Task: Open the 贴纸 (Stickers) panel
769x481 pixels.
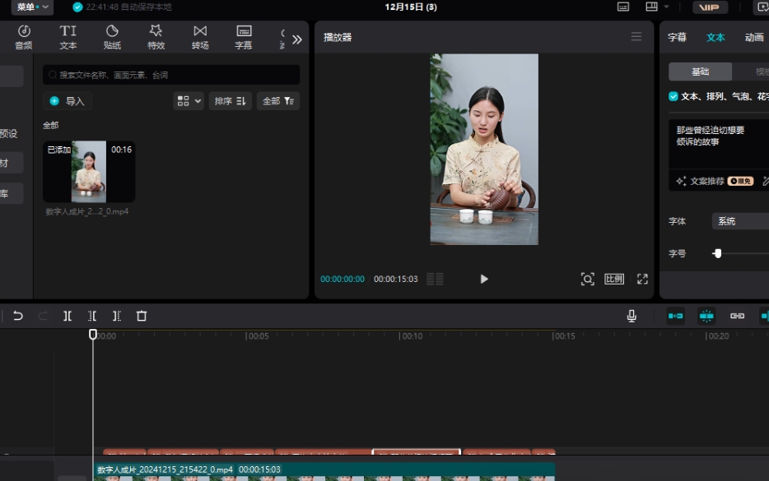Action: tap(112, 36)
